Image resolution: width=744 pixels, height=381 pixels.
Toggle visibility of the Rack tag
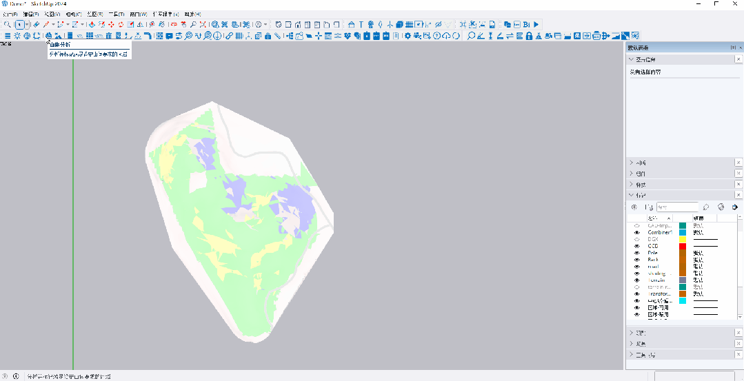636,260
